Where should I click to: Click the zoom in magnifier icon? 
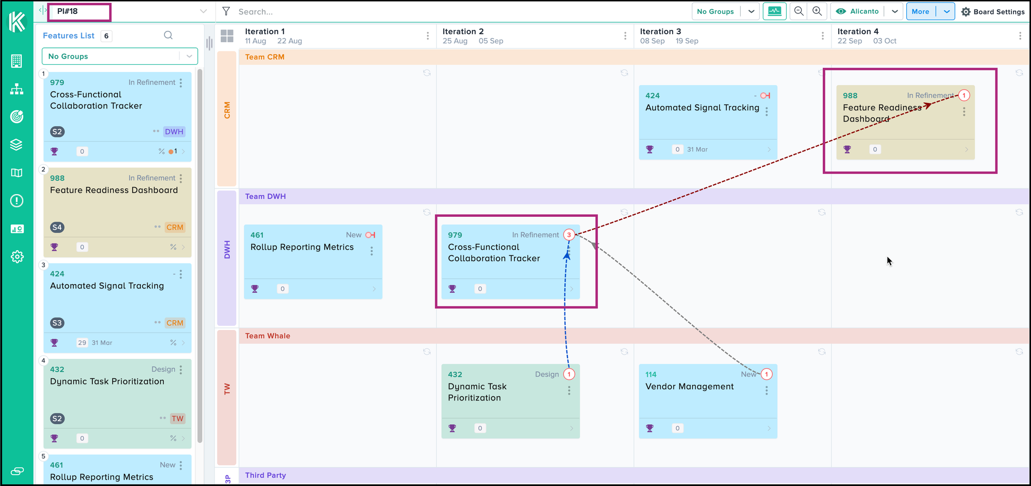pyautogui.click(x=817, y=11)
